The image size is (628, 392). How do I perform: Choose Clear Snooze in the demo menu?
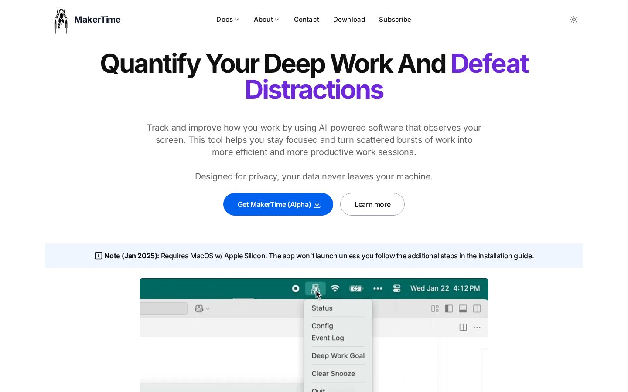pos(333,374)
